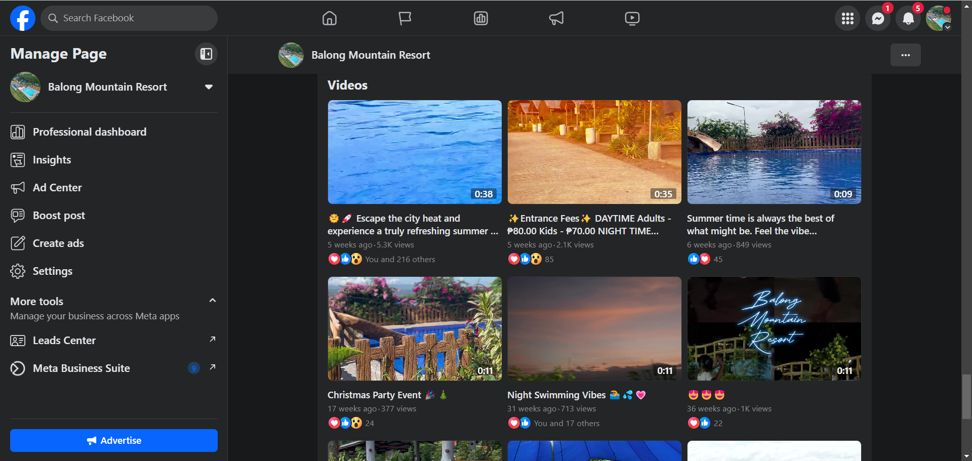Click the Create ads pencil icon
972x461 pixels.
point(18,243)
